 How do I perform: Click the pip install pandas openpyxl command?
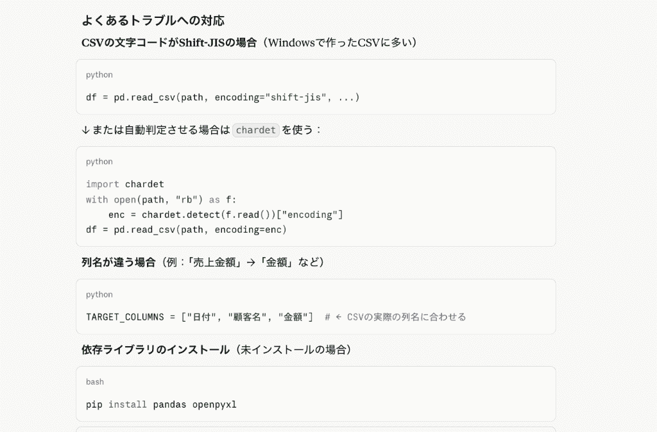(x=161, y=405)
